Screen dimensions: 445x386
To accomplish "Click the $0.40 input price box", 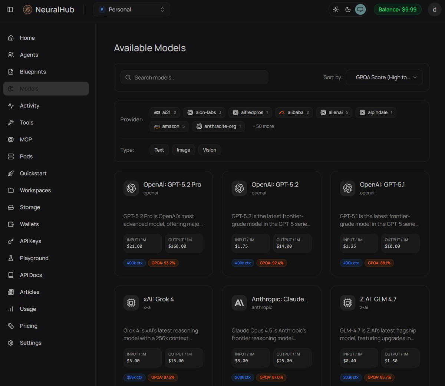I will [359, 357].
